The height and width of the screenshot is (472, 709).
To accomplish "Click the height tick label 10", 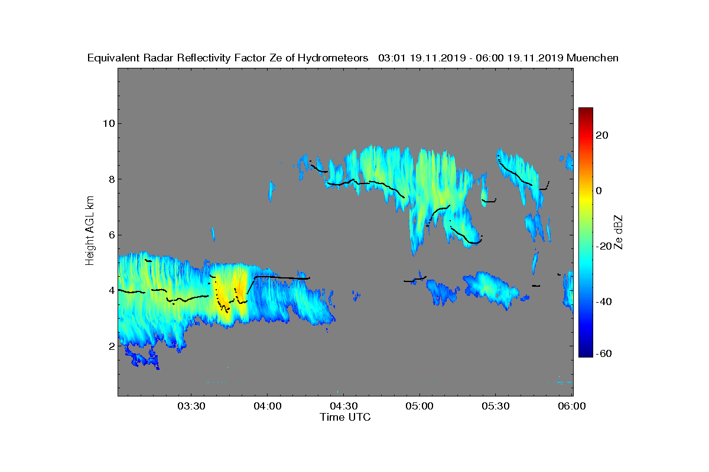I will coord(108,123).
